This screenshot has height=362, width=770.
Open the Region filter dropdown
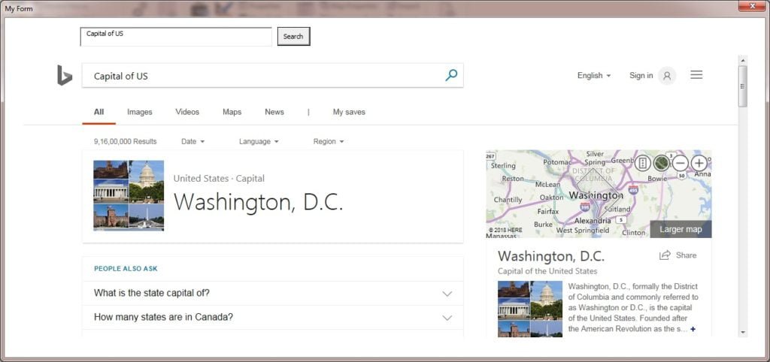click(329, 141)
